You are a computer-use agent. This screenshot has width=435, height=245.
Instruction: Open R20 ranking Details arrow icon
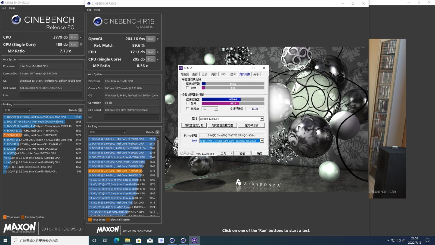tap(80, 110)
